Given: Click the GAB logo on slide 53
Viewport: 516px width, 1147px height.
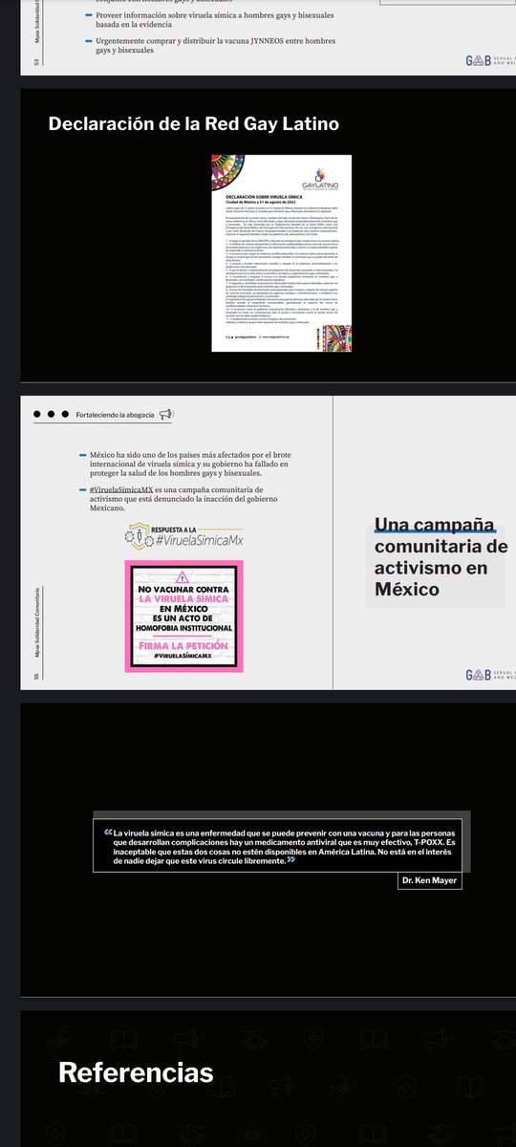Looking at the screenshot, I should point(490,60).
